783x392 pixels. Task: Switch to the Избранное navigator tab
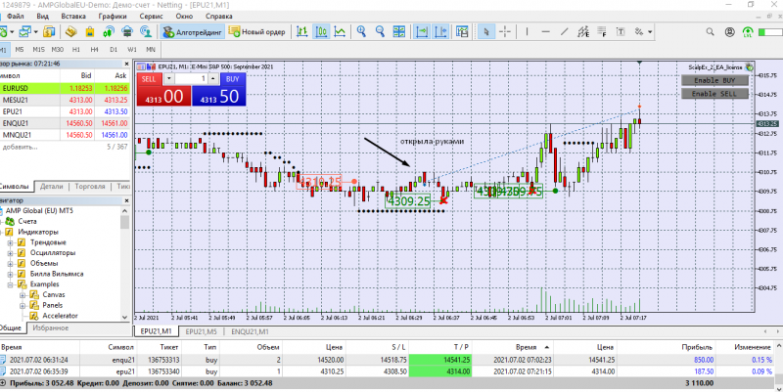(x=51, y=328)
